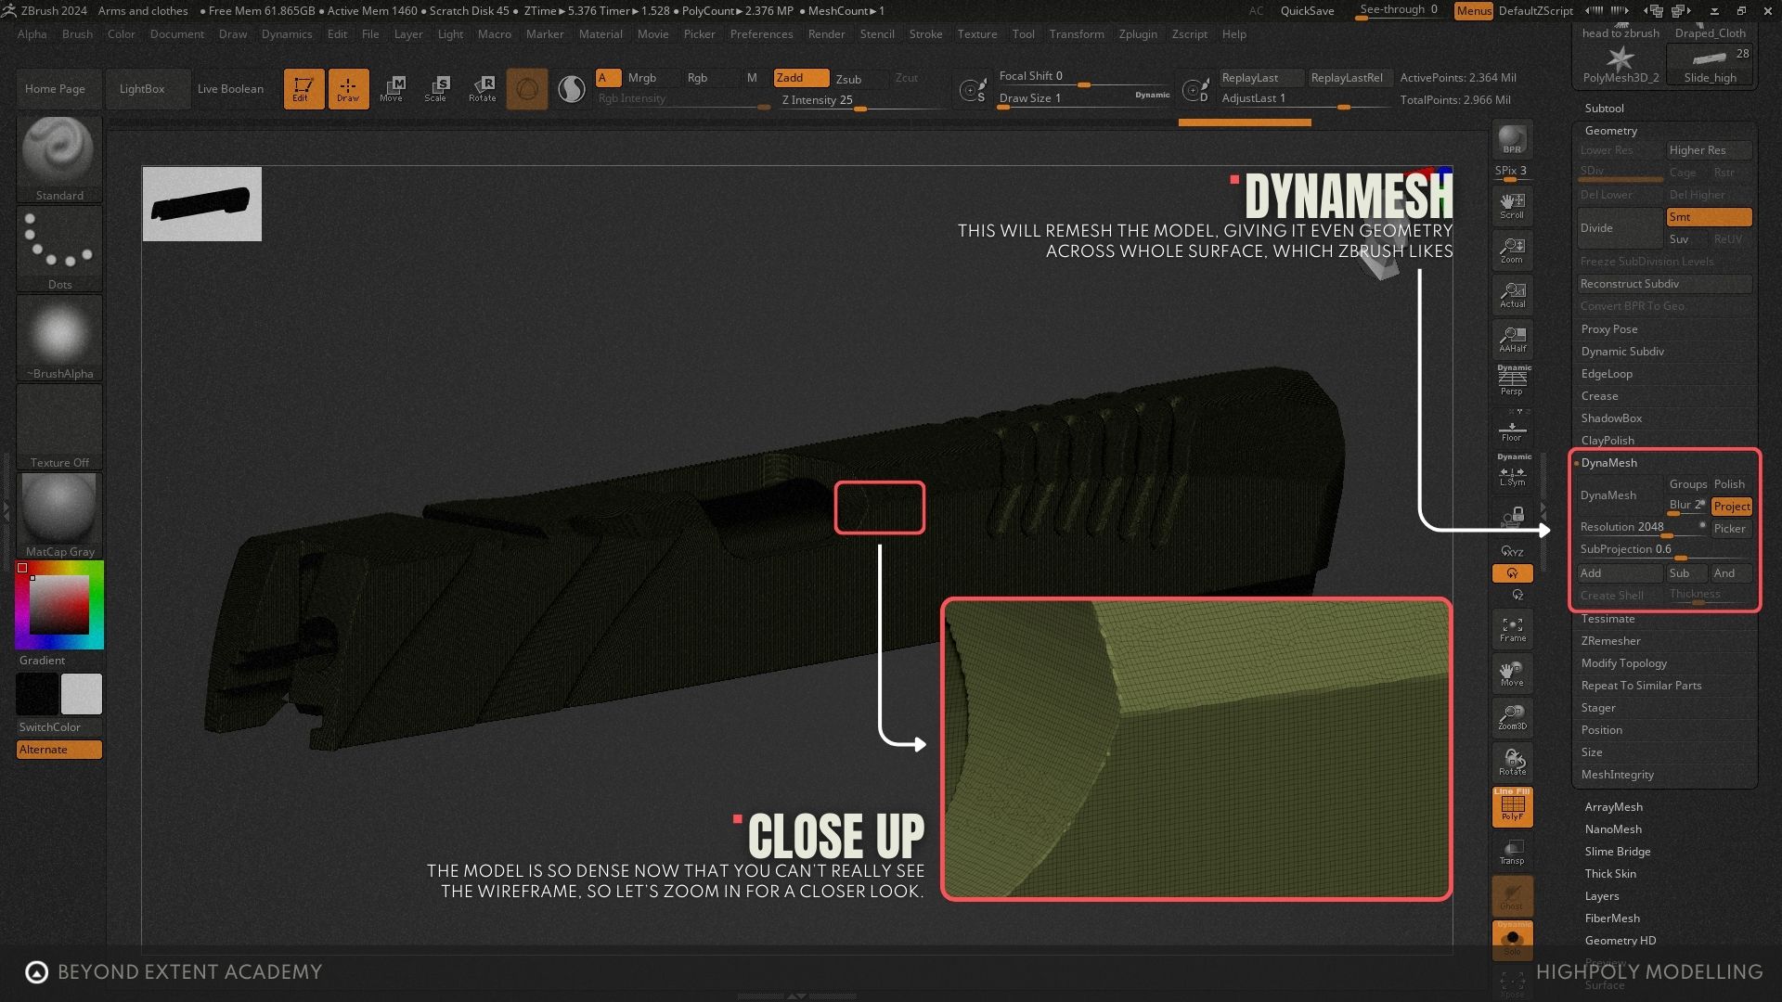Select the Move transform tool icon

pos(392,88)
